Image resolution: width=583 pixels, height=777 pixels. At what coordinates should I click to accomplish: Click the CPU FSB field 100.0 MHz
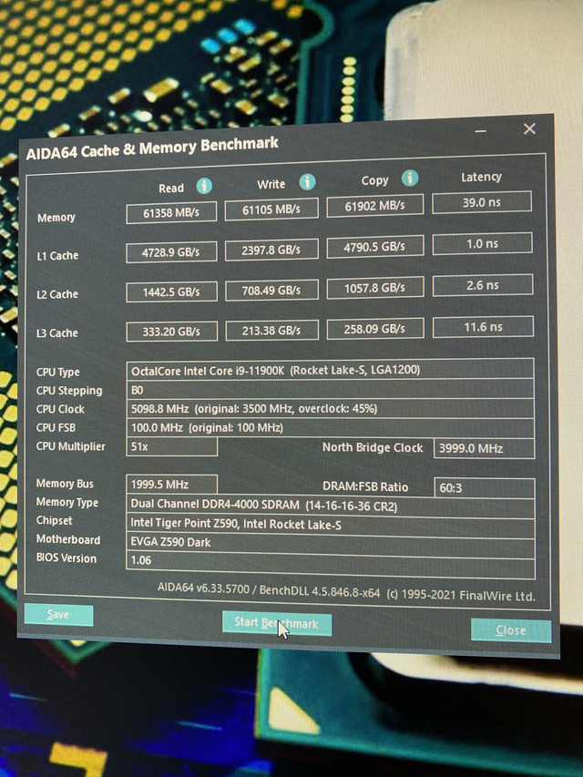pyautogui.click(x=330, y=427)
